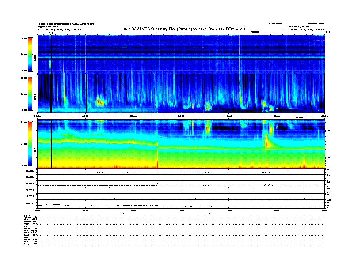Click the 10 frequency tick right of TNR
Screen dimensions: 350x270
(x=328, y=157)
